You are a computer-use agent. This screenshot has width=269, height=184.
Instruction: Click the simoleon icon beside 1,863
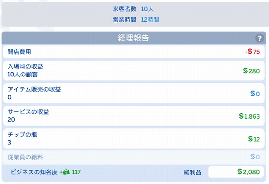click(x=241, y=116)
